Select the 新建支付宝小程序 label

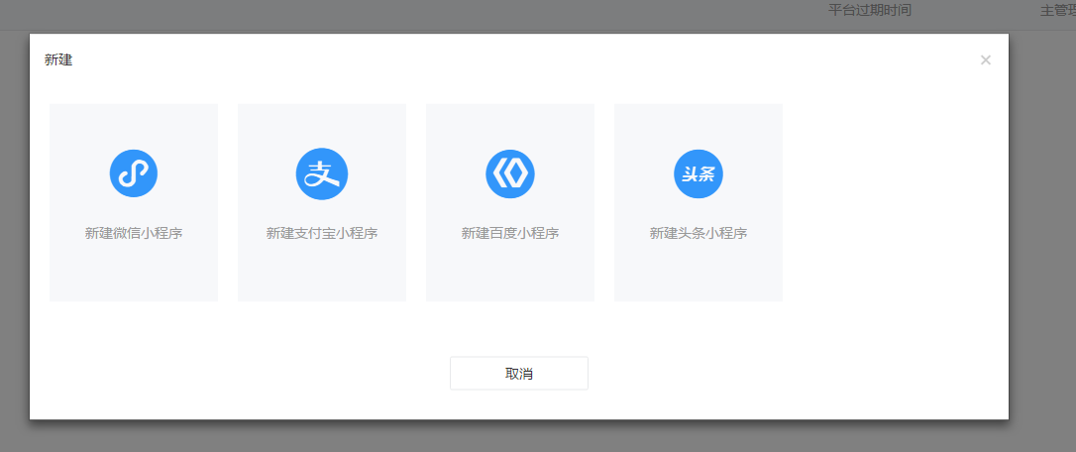(x=322, y=234)
